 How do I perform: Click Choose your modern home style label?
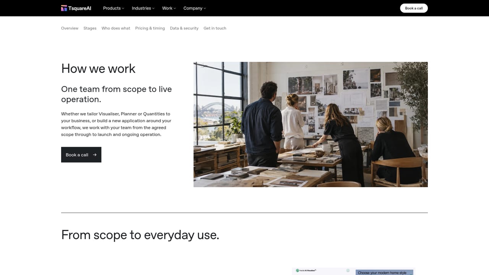pos(382,273)
